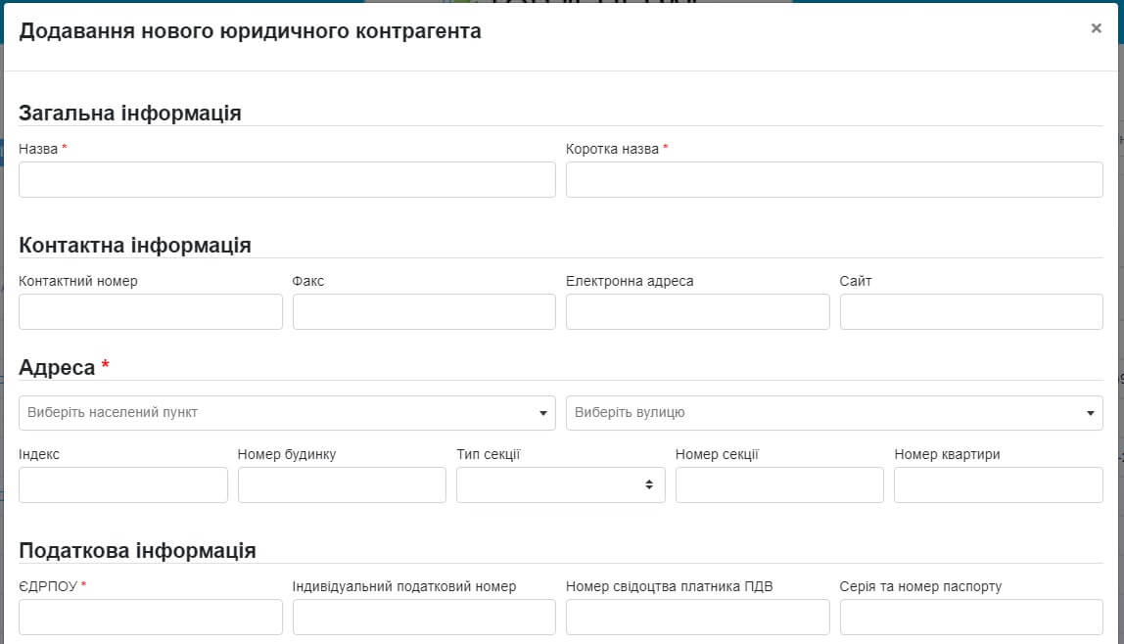Image resolution: width=1124 pixels, height=644 pixels.
Task: Close the new legal counterparty dialog
Action: pyautogui.click(x=1096, y=28)
